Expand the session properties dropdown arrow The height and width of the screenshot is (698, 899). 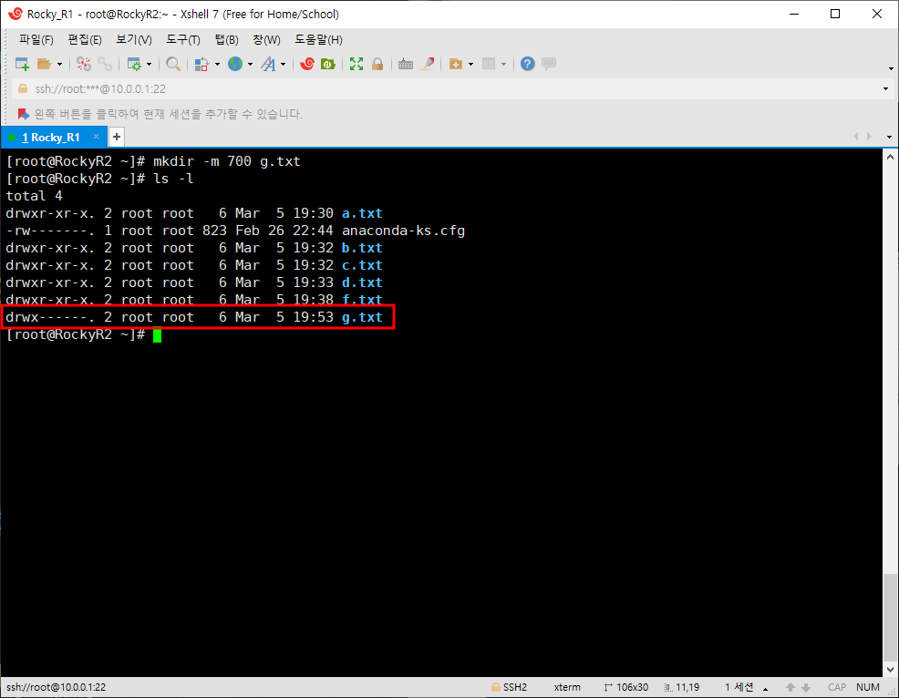[149, 64]
